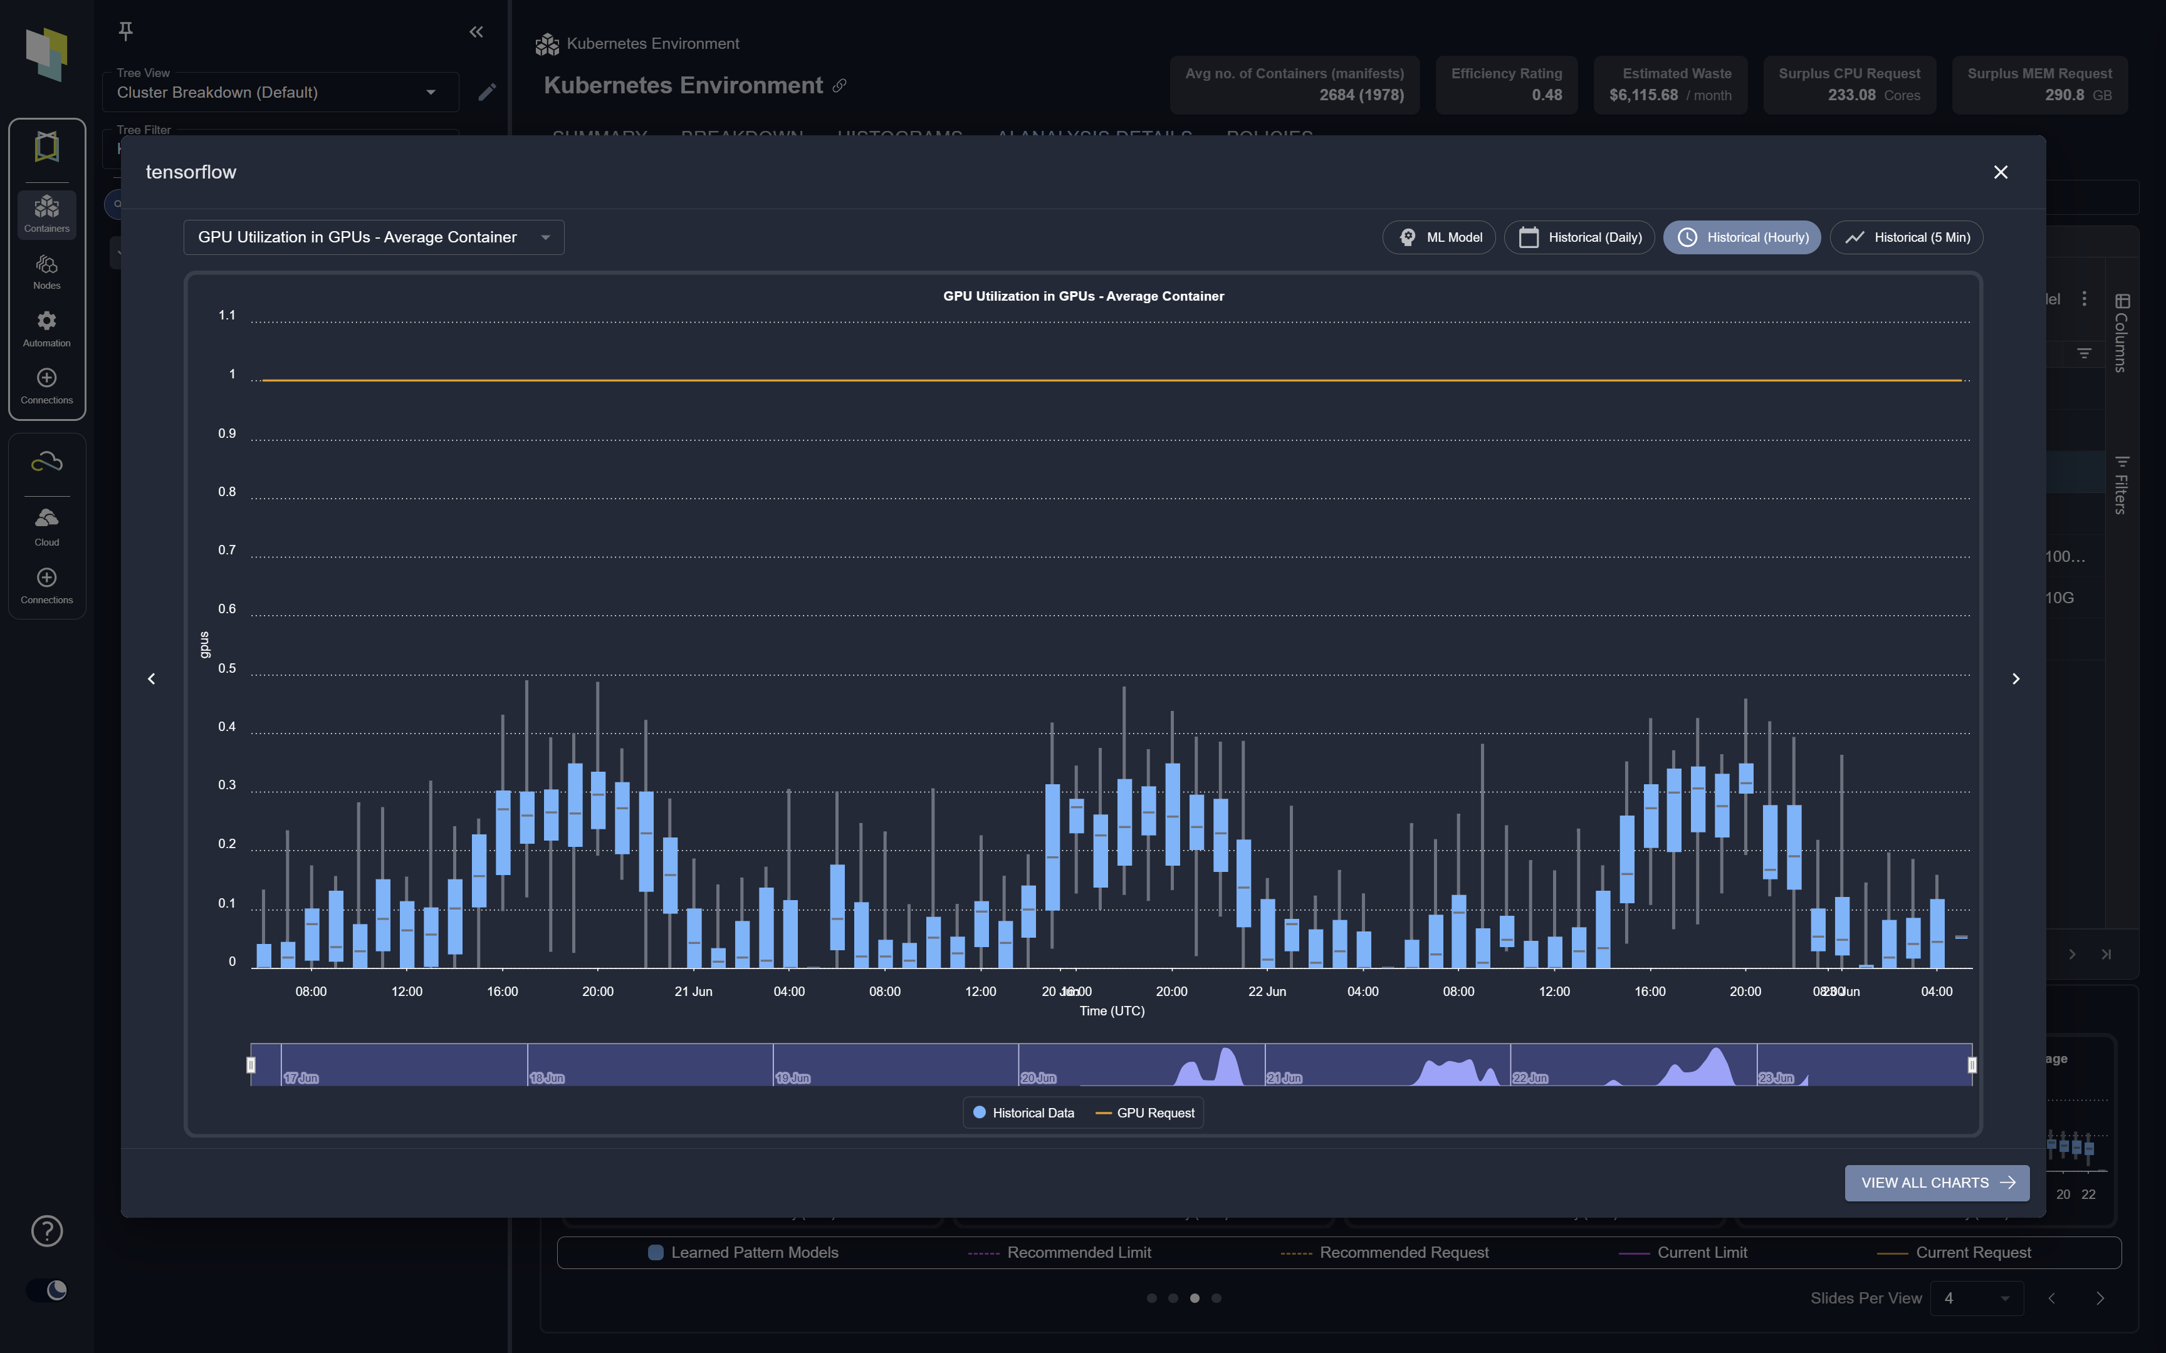
Task: Open Slides Per View dropdown
Action: point(1976,1299)
